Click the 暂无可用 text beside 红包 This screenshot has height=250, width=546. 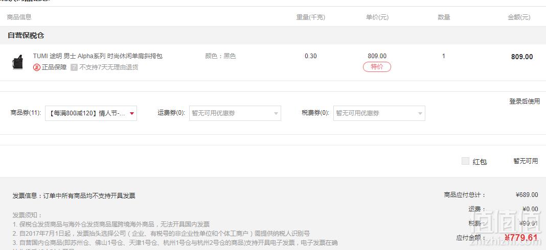[x=526, y=161]
